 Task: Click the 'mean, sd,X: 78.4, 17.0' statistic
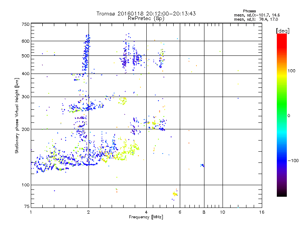coord(256,20)
